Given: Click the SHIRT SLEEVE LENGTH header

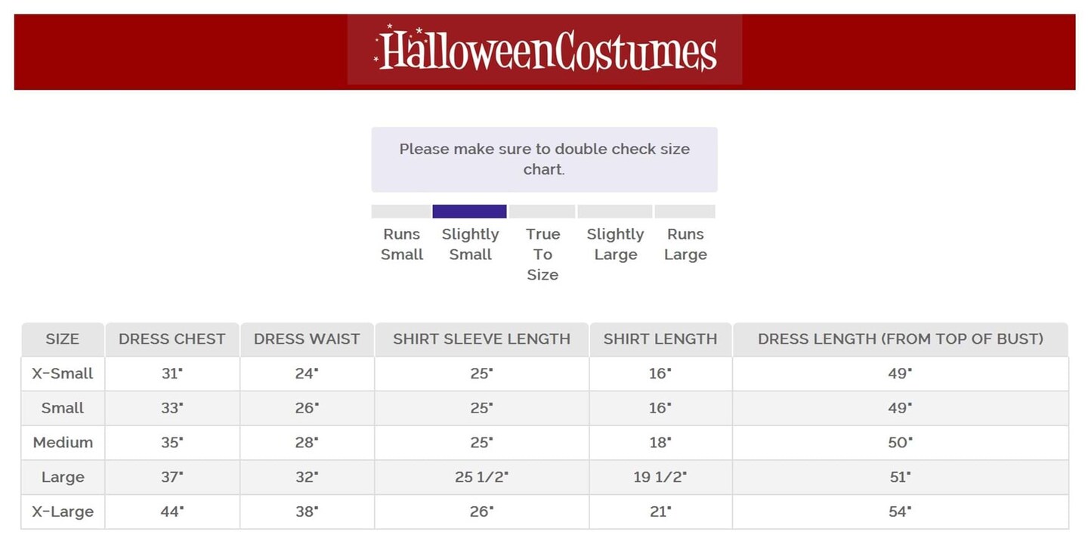Looking at the screenshot, I should 481,339.
